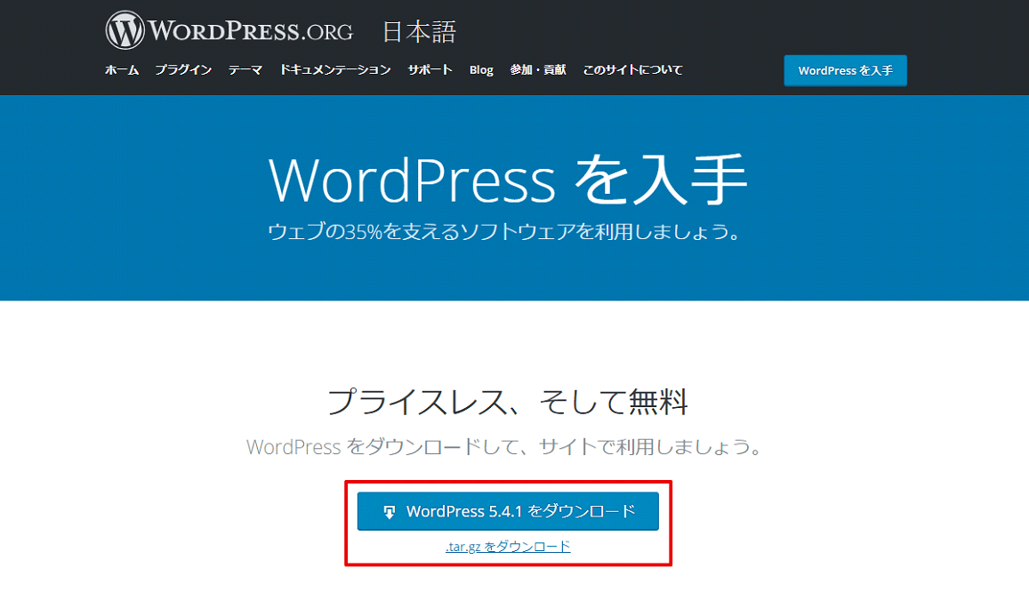The width and height of the screenshot is (1029, 600).
Task: Go to the プラグイン menu item
Action: coord(183,70)
